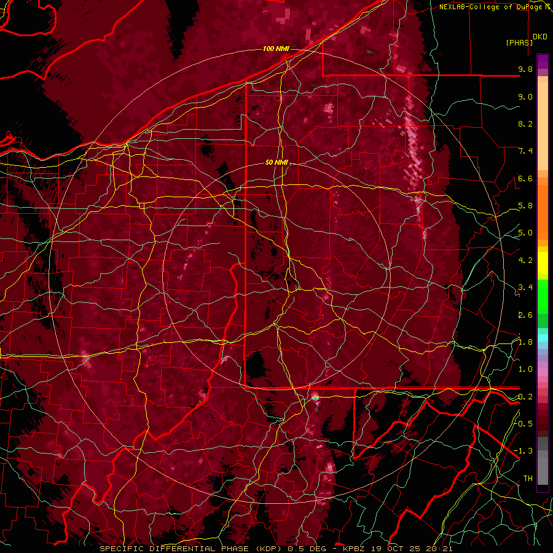The width and height of the screenshot is (553, 553).
Task: Click the 0.2 scale value
Action: coord(525,397)
